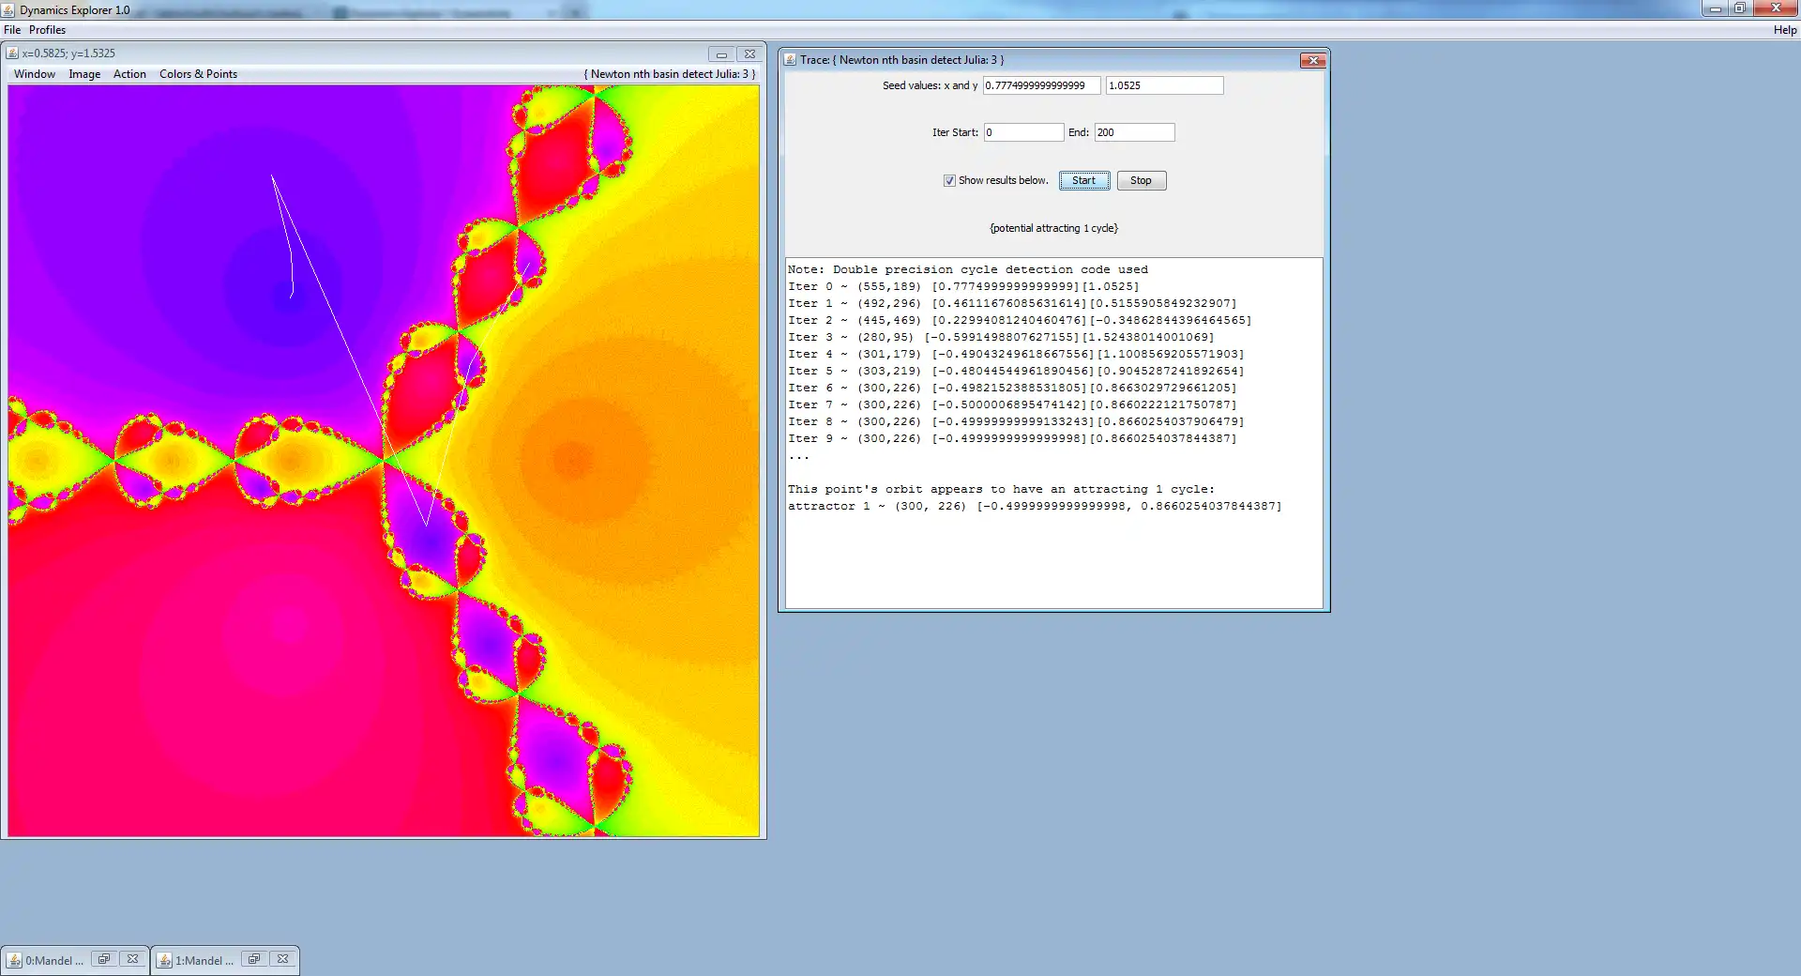This screenshot has height=976, width=1801.
Task: Click the '{potential attracting 1 cycle}' status text
Action: click(x=1053, y=228)
